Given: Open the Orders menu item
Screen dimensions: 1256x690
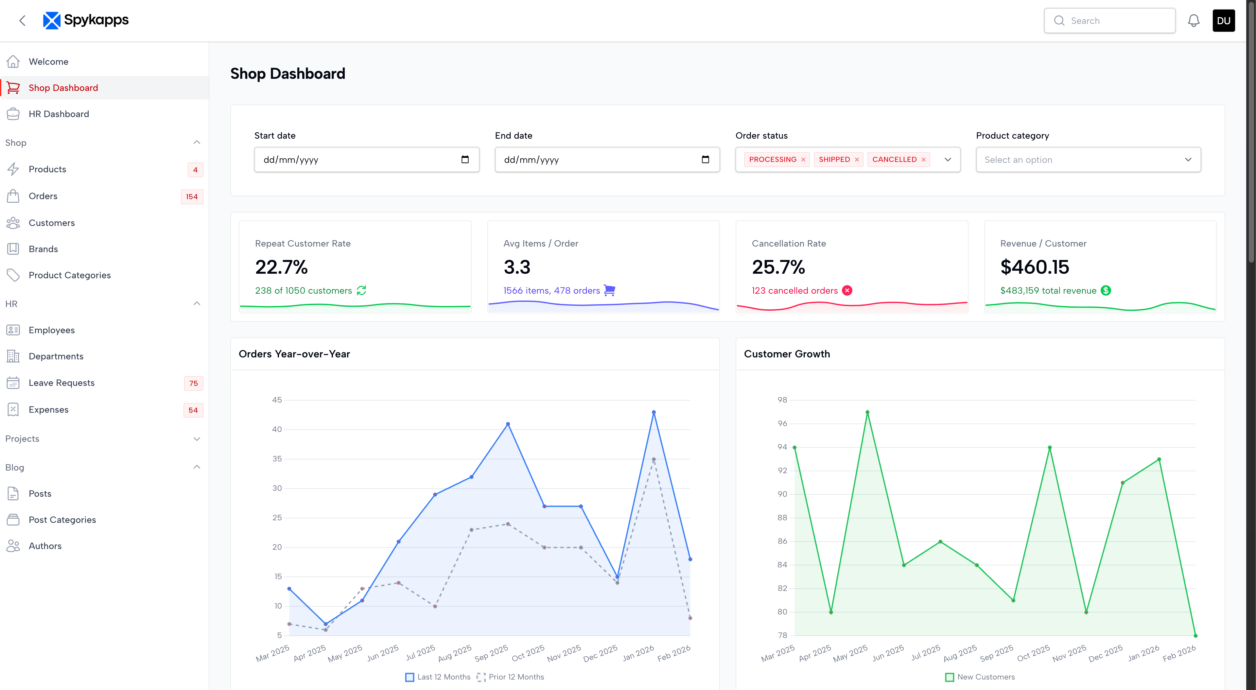Looking at the screenshot, I should 43,196.
